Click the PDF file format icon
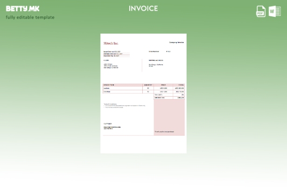Viewport: 287px width, 187px height. point(261,11)
